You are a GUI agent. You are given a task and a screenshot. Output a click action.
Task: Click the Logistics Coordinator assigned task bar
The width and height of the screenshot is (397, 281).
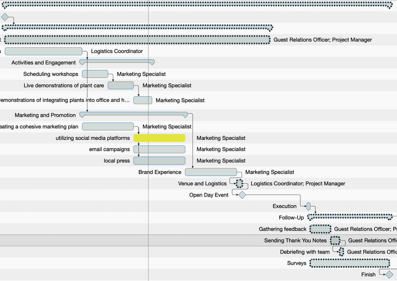click(x=43, y=51)
